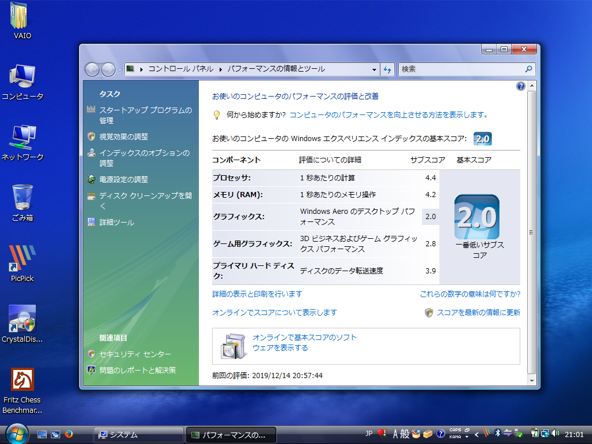Click the volume speaker tray icon
This screenshot has width=592, height=444.
tap(556, 434)
